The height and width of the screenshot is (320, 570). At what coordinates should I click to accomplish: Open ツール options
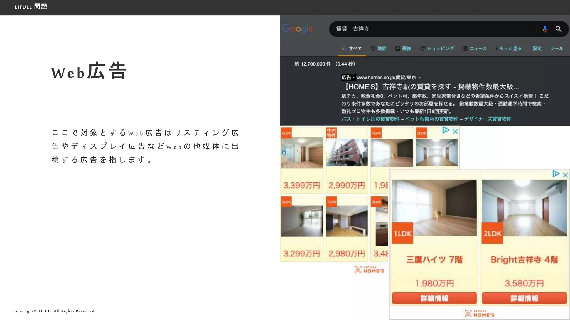click(557, 48)
